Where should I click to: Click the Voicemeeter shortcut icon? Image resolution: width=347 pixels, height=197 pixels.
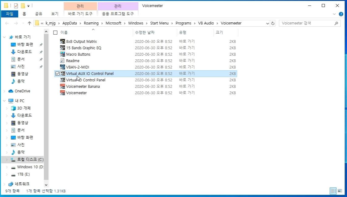pos(62,93)
